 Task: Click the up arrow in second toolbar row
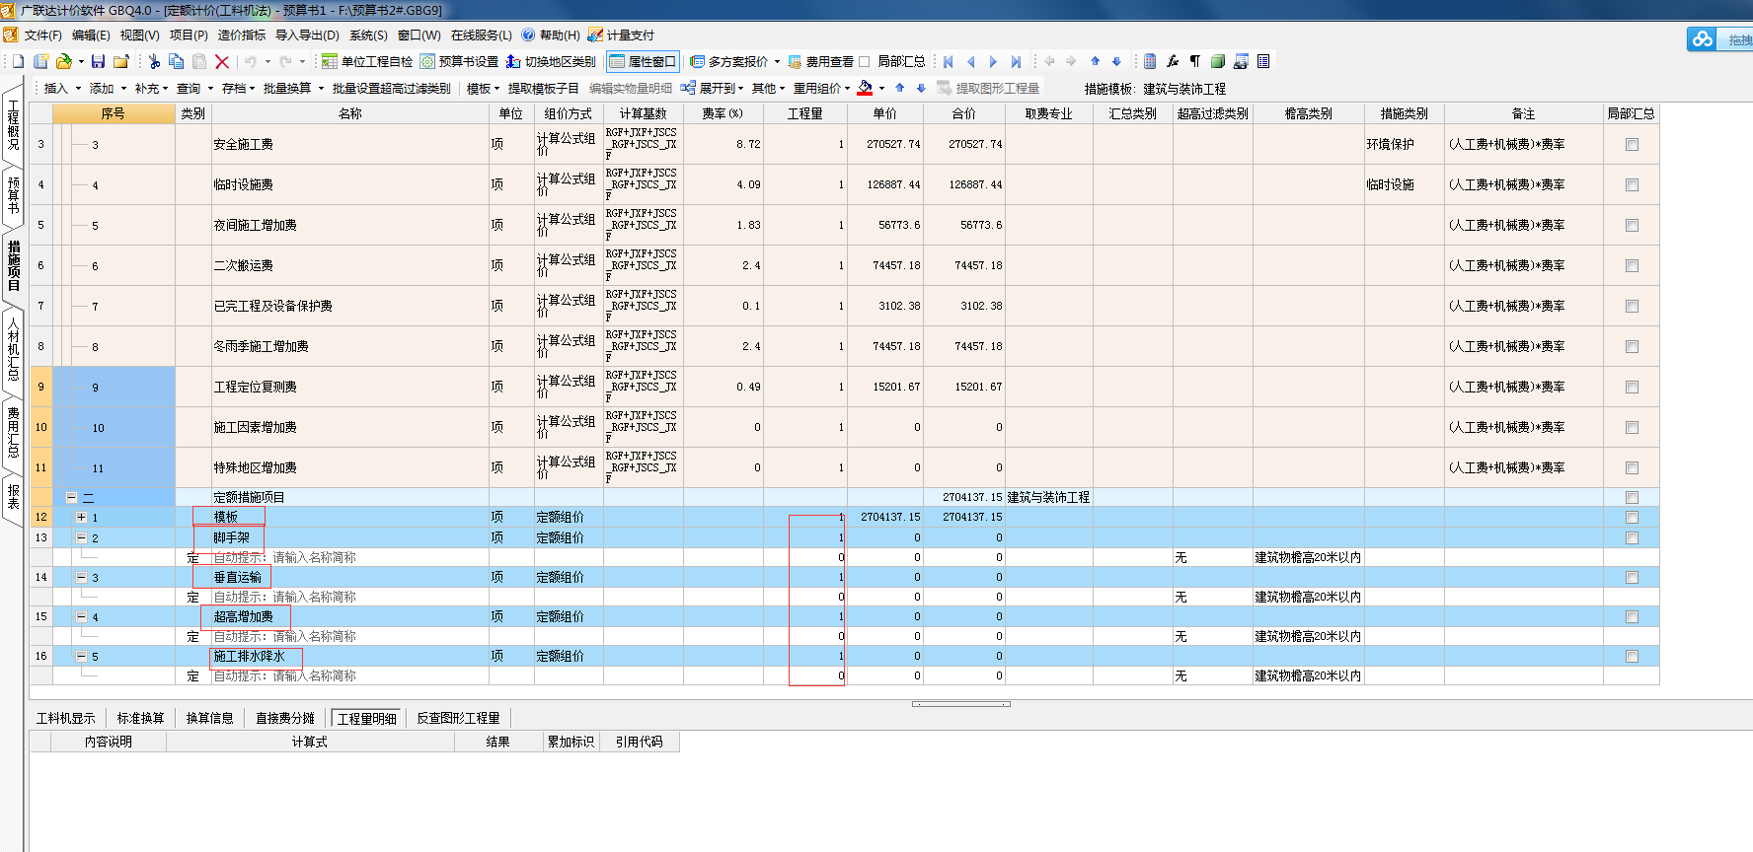(900, 88)
